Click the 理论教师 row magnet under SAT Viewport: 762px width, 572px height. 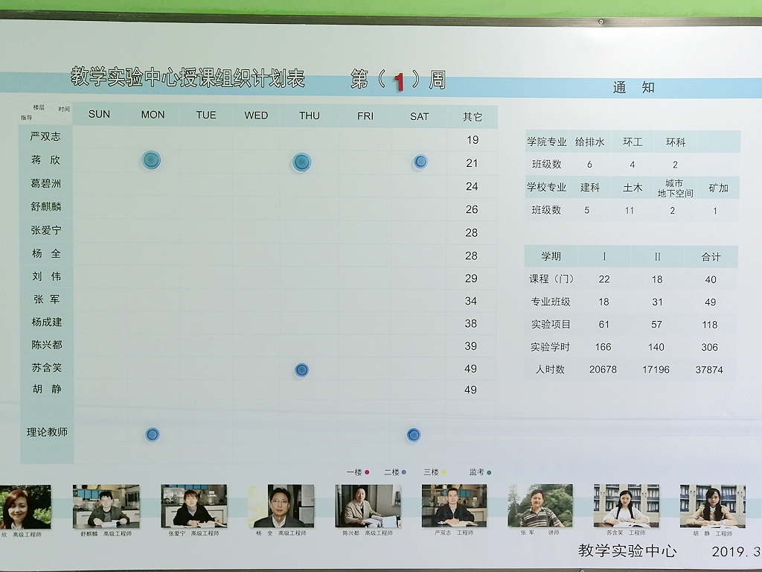(414, 435)
